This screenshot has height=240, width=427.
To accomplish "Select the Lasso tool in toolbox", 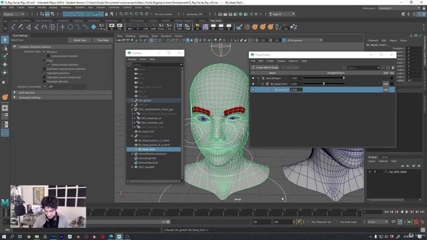I will [x=5, y=49].
